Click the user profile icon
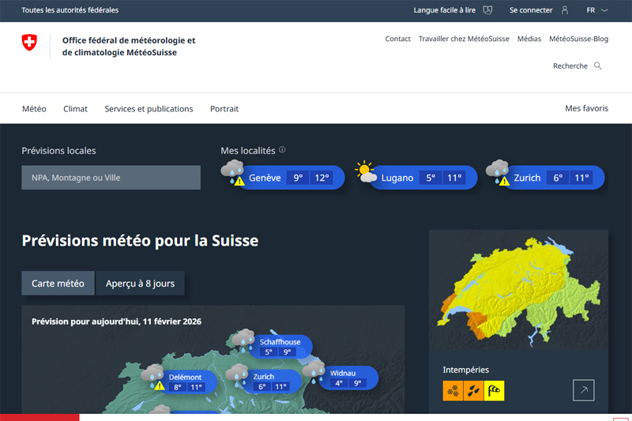The width and height of the screenshot is (632, 421). coord(564,10)
